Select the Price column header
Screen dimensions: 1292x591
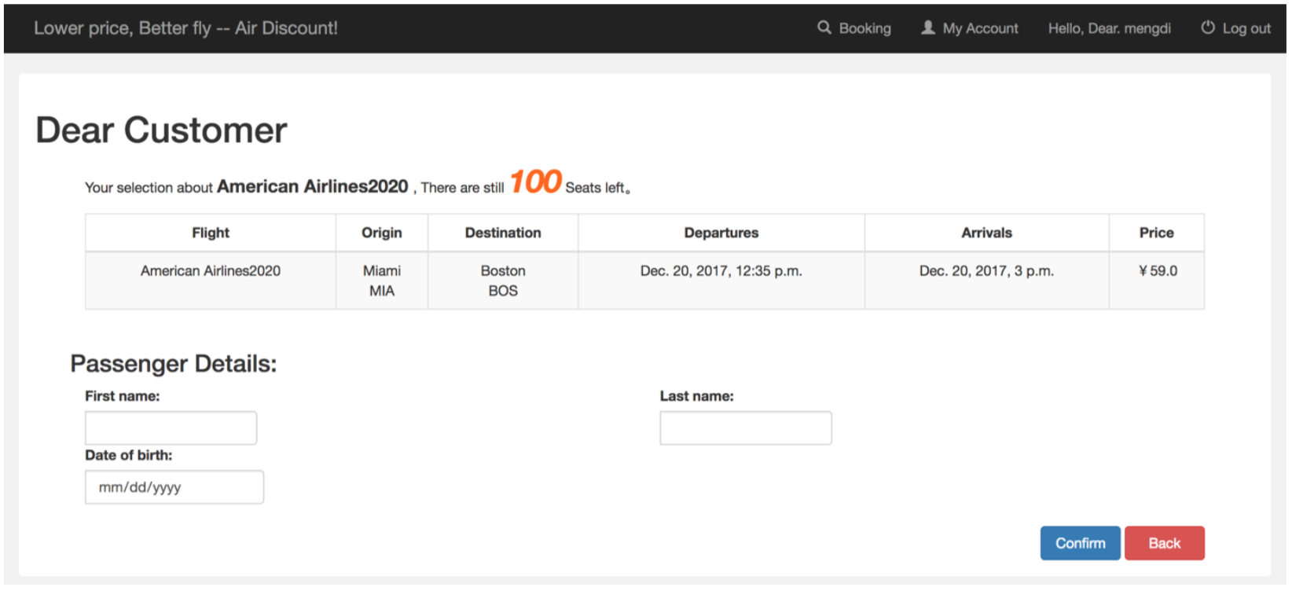(x=1157, y=233)
